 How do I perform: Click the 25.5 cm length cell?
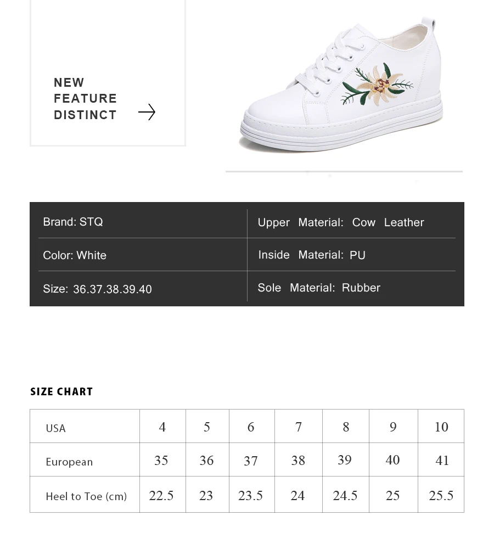[441, 496]
